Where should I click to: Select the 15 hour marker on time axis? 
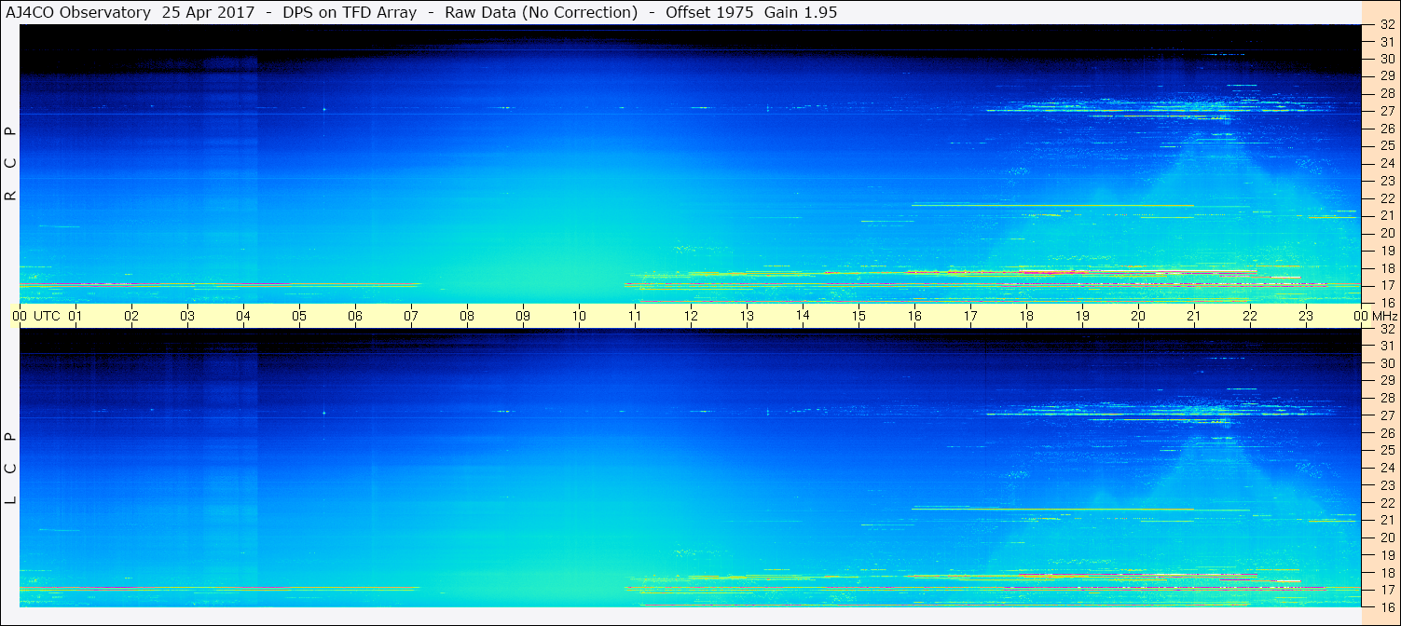[858, 316]
